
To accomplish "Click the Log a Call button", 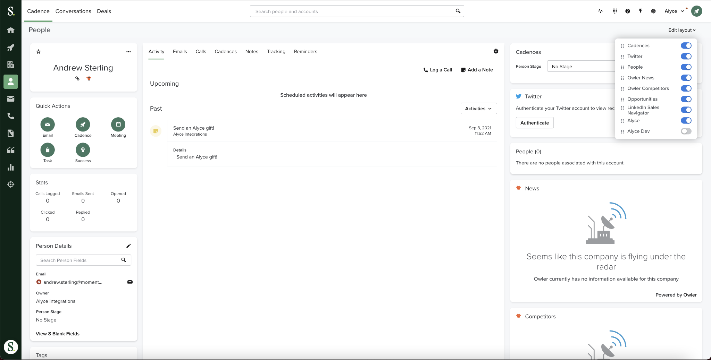I will pos(437,70).
